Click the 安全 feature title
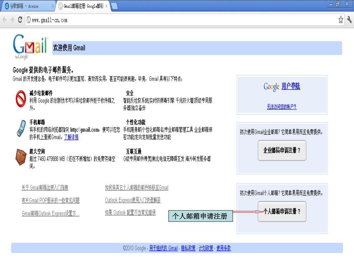This screenshot has width=354, height=265. (130, 93)
